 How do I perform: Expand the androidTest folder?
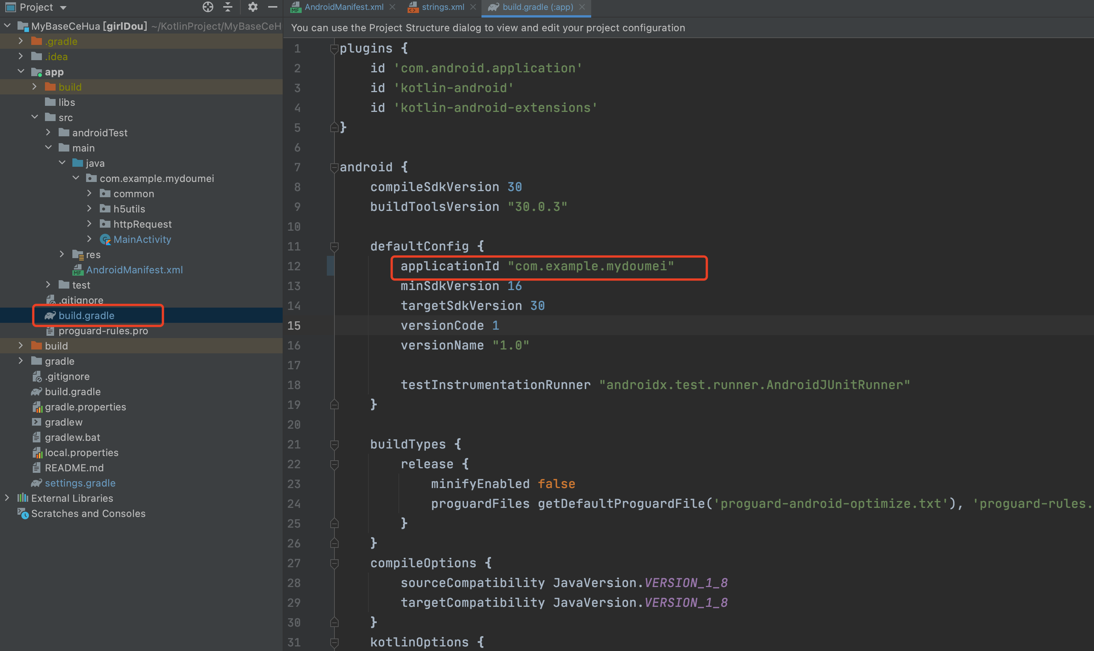[48, 132]
